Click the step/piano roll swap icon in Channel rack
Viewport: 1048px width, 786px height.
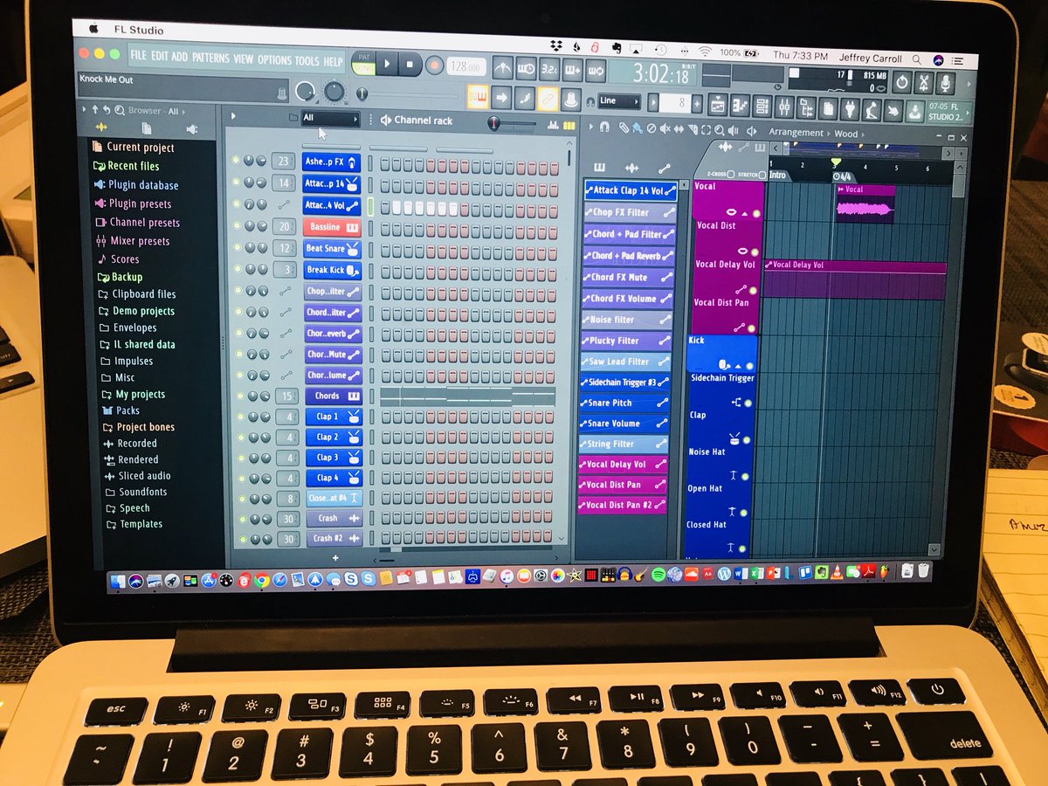pos(569,125)
